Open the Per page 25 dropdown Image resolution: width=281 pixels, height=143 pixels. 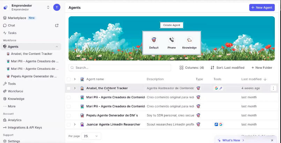click(x=91, y=136)
